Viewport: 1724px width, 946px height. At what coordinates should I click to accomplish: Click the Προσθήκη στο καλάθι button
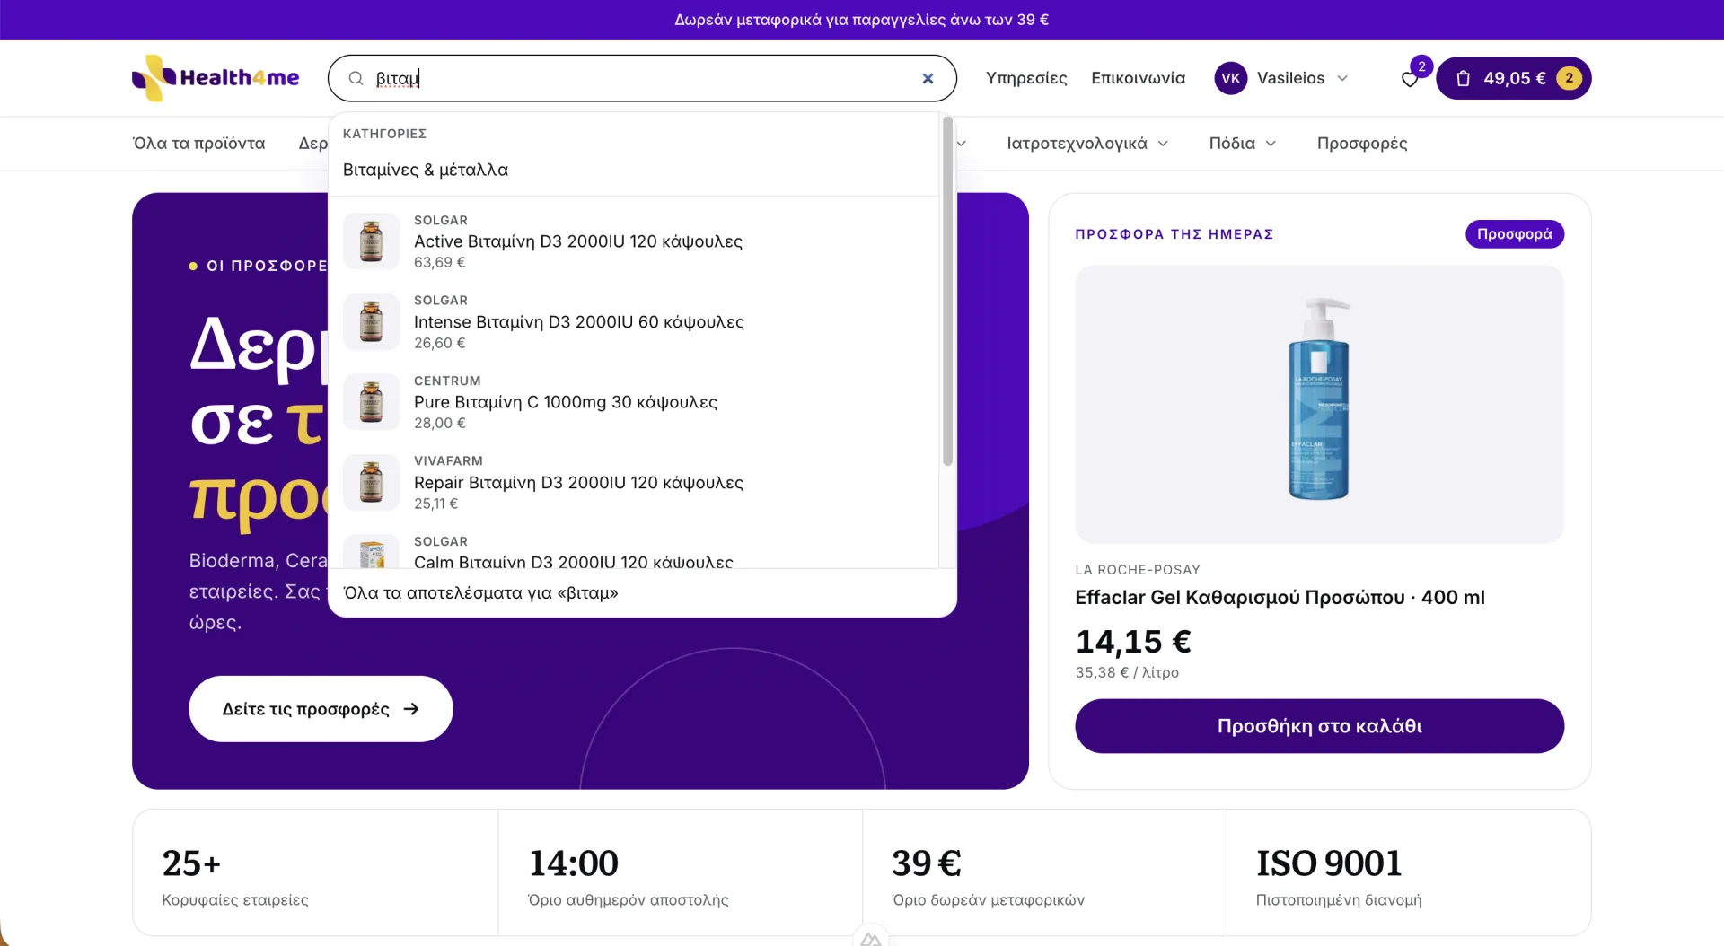pos(1319,726)
